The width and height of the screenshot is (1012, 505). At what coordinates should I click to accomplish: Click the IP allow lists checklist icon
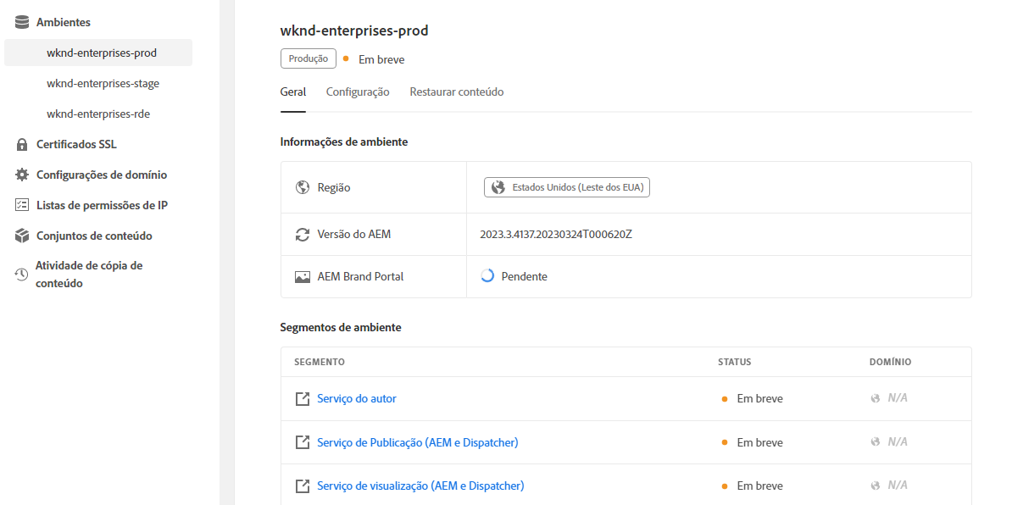click(x=22, y=205)
